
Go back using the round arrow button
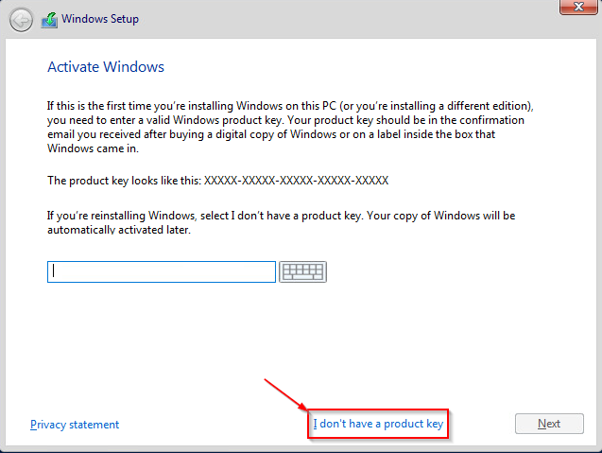(21, 20)
